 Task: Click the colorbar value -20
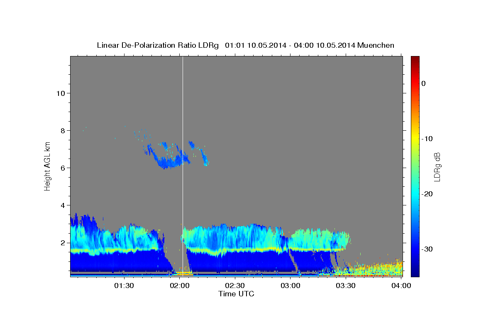tap(427, 194)
